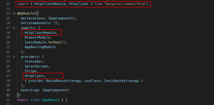Viewport: 214px width, 105px height.
Task: Click line number 32 in the gutter
Action: click(8, 100)
